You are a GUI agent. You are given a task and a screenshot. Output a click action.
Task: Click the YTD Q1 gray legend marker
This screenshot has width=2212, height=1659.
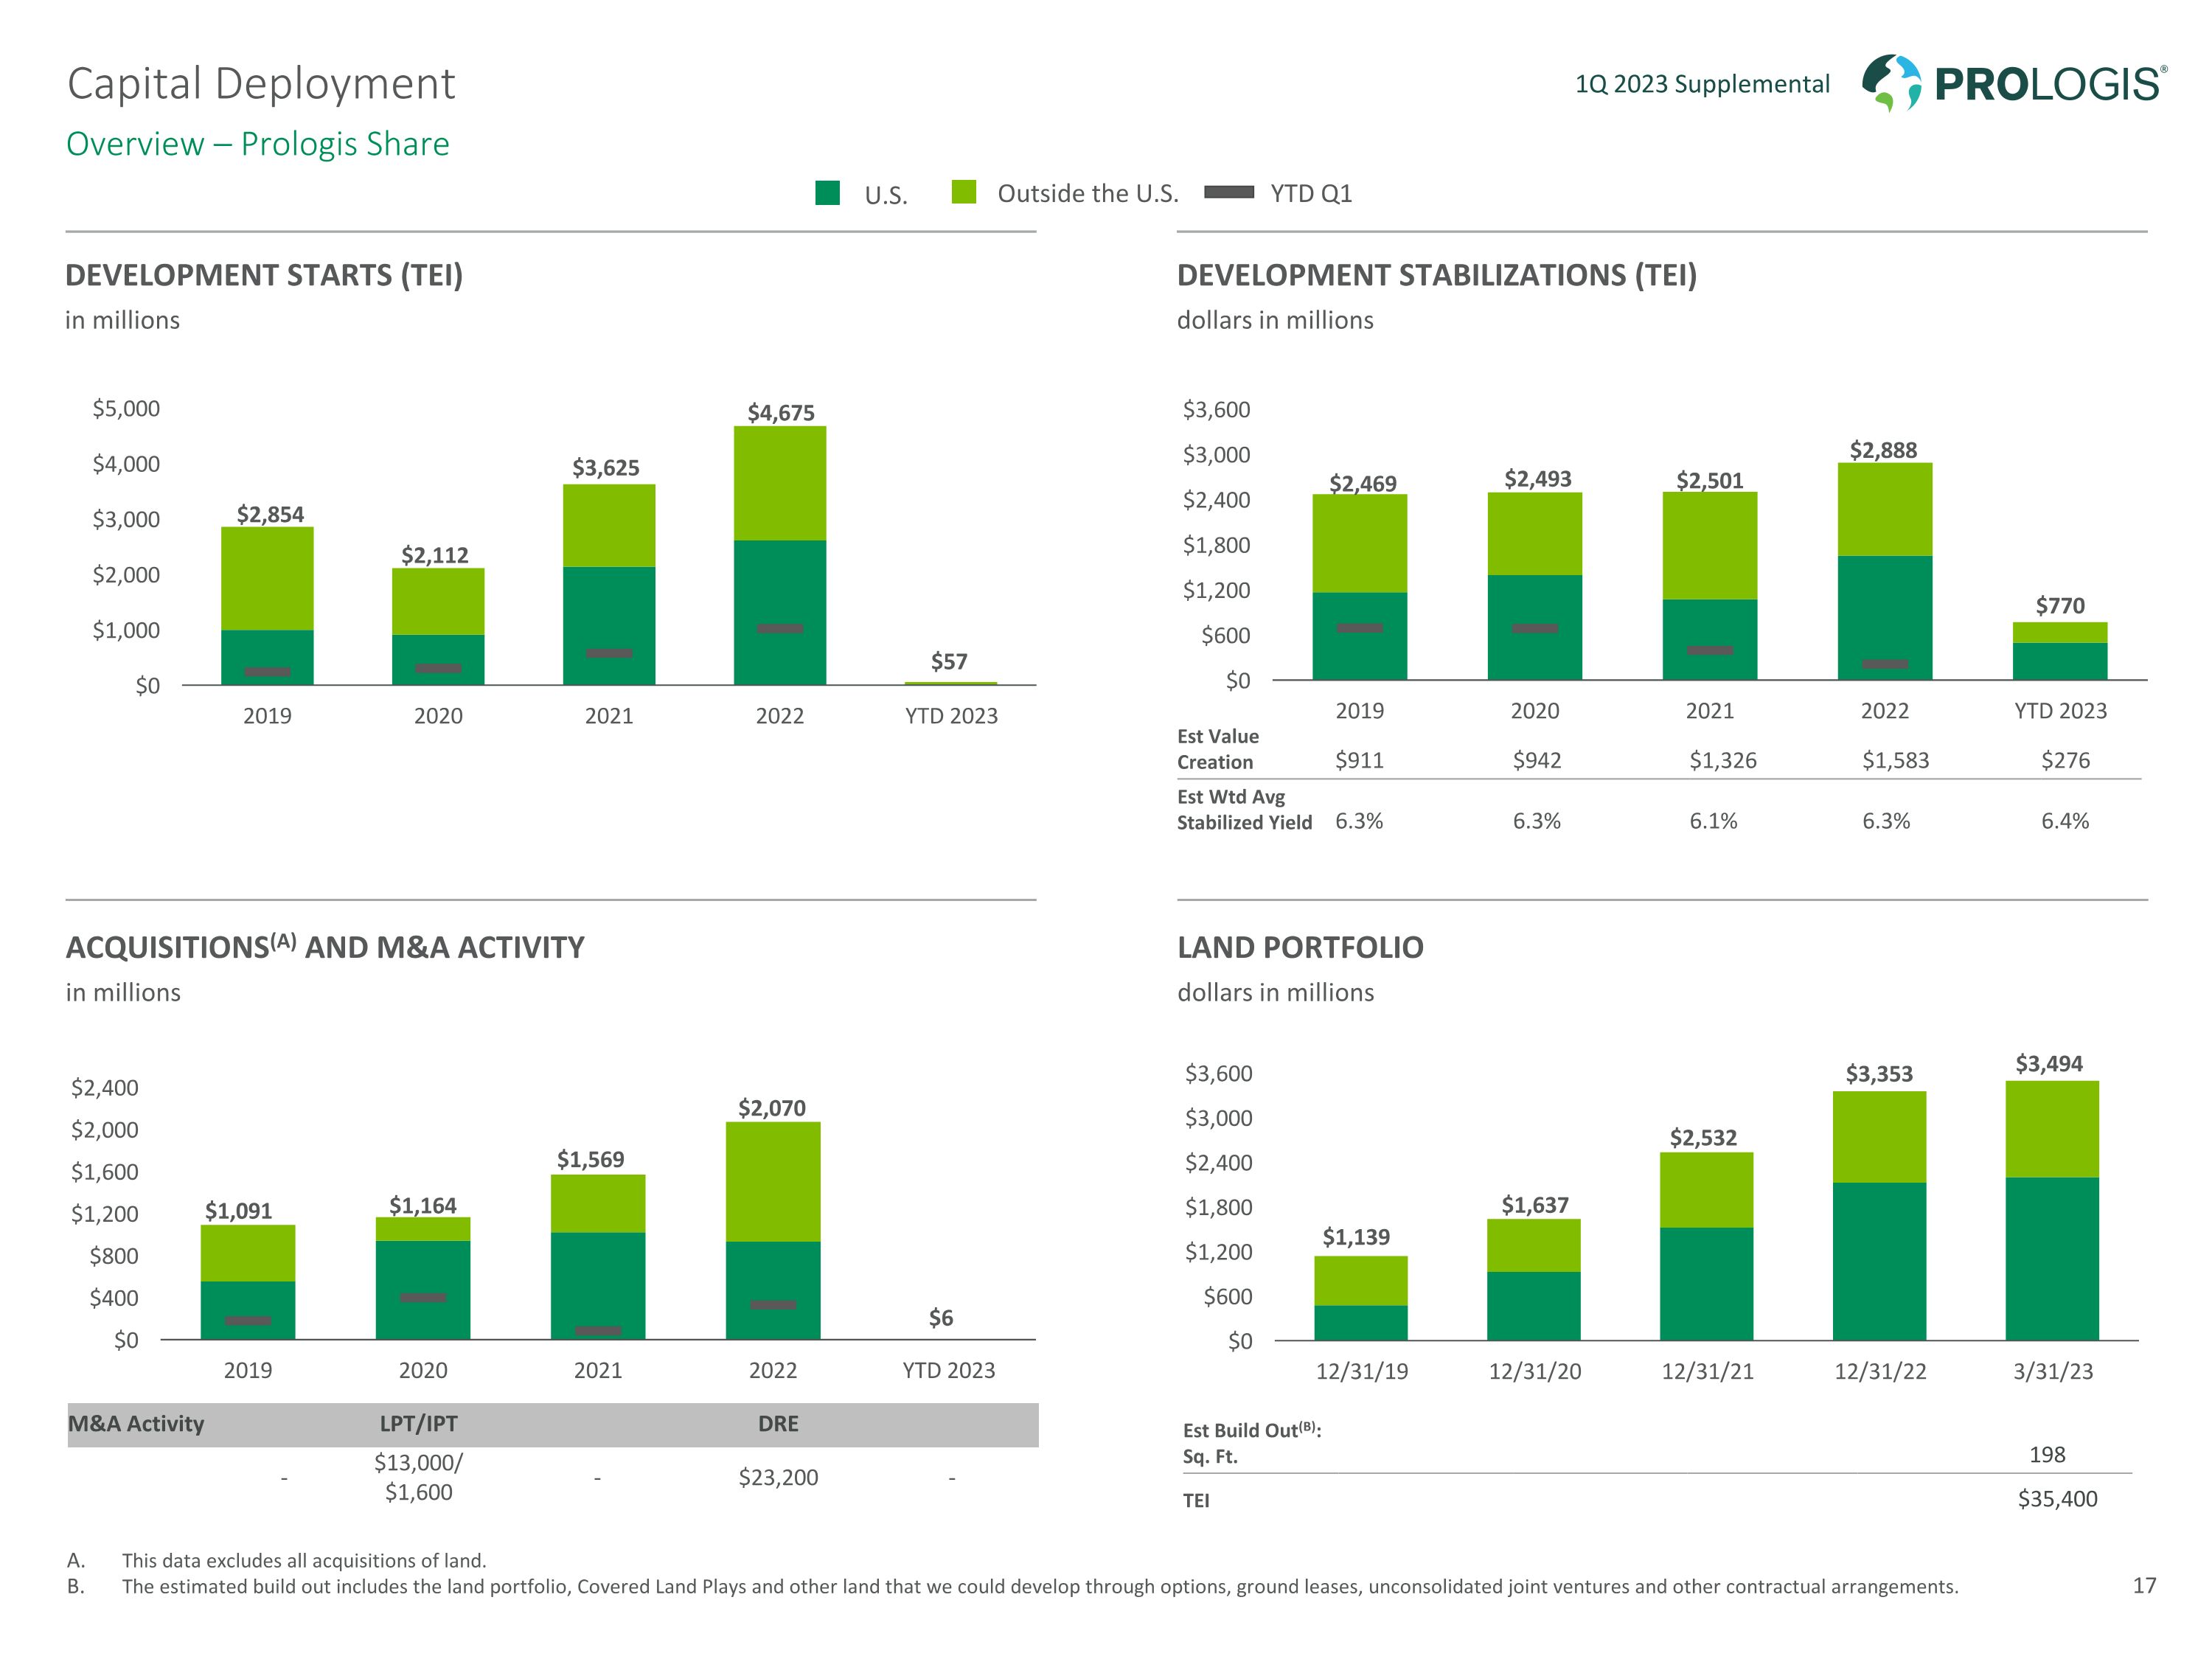pyautogui.click(x=1229, y=193)
